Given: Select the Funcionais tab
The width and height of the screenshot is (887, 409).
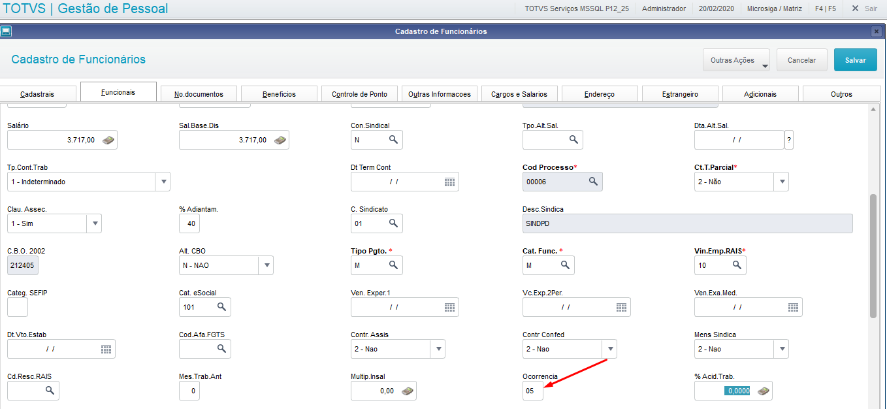Looking at the screenshot, I should 118,92.
